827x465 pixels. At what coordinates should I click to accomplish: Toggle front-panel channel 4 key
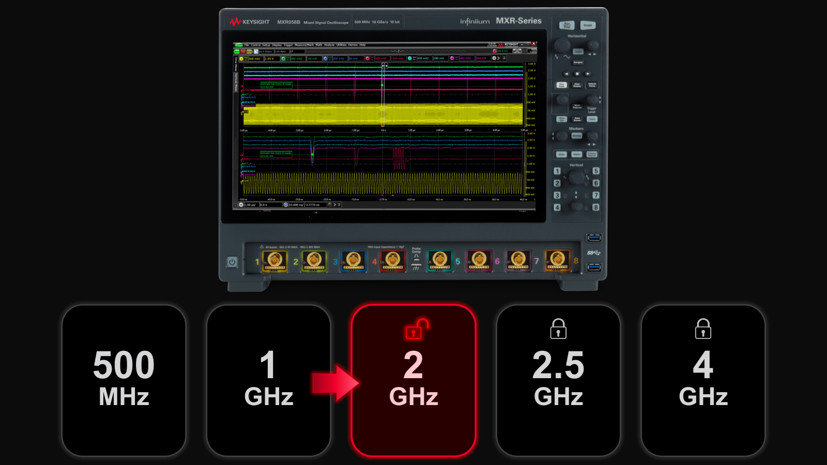click(x=557, y=207)
